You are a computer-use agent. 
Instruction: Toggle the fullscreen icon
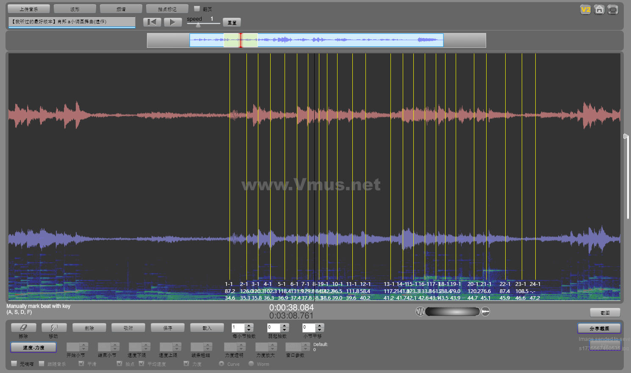point(613,10)
